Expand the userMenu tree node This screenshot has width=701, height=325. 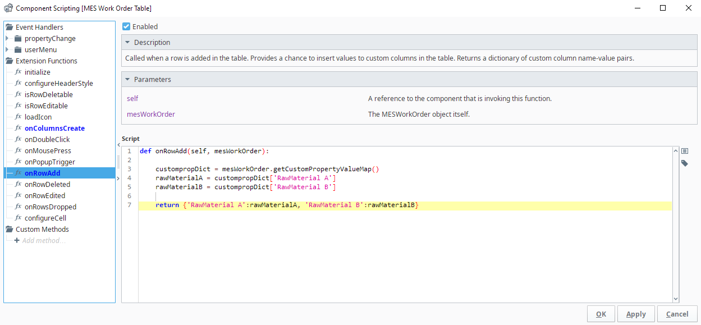(x=7, y=49)
